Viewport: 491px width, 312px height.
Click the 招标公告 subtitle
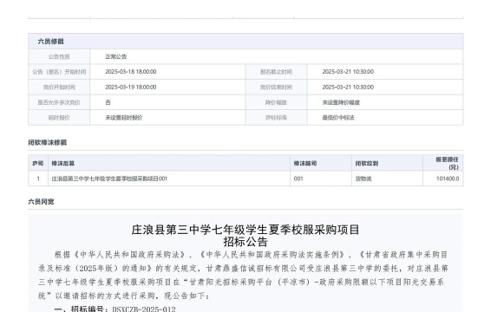point(245,242)
